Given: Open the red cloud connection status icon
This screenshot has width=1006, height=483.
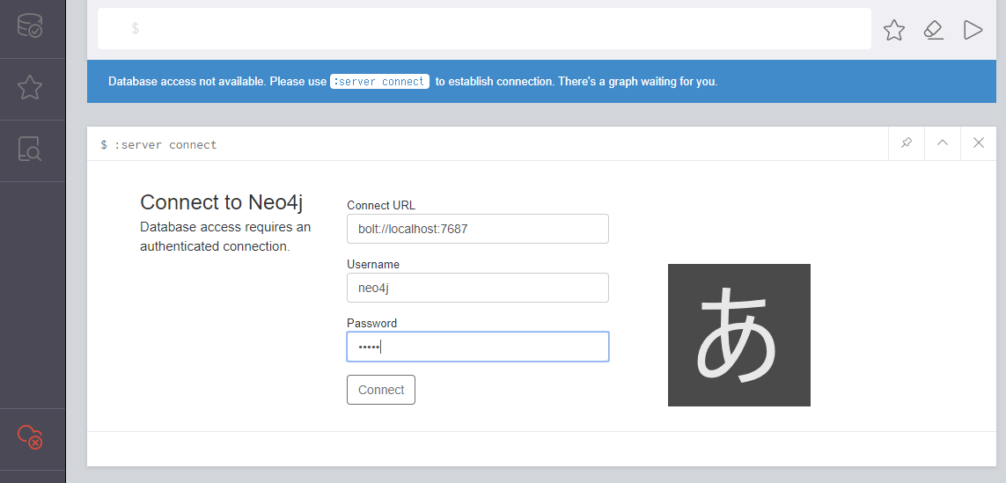Looking at the screenshot, I should [x=30, y=437].
